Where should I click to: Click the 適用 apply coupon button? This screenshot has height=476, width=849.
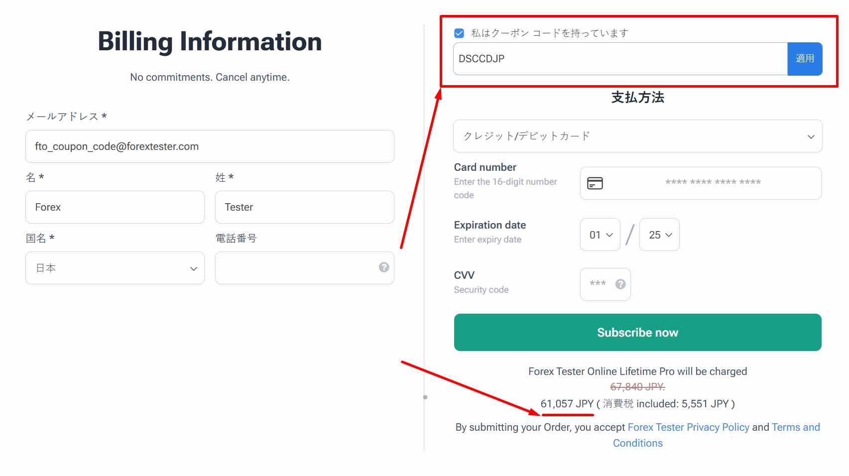805,59
